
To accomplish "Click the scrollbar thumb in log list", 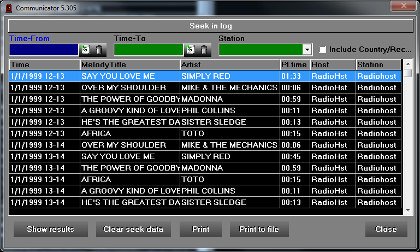I will [x=408, y=73].
